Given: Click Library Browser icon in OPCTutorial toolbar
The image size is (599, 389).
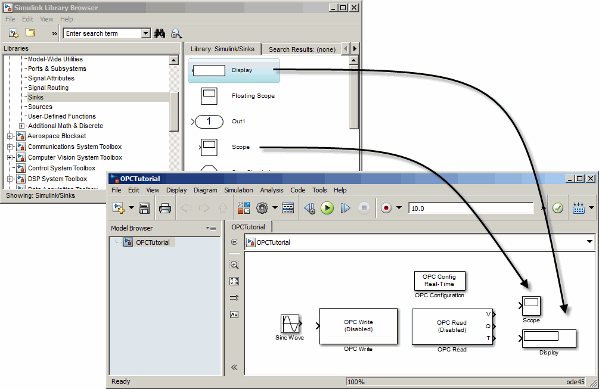Looking at the screenshot, I should click(x=243, y=208).
